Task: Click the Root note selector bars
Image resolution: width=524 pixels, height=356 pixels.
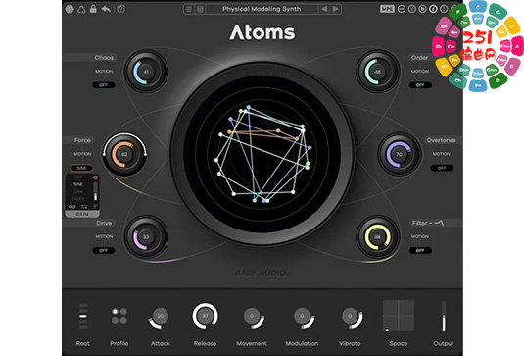Action: tap(83, 316)
